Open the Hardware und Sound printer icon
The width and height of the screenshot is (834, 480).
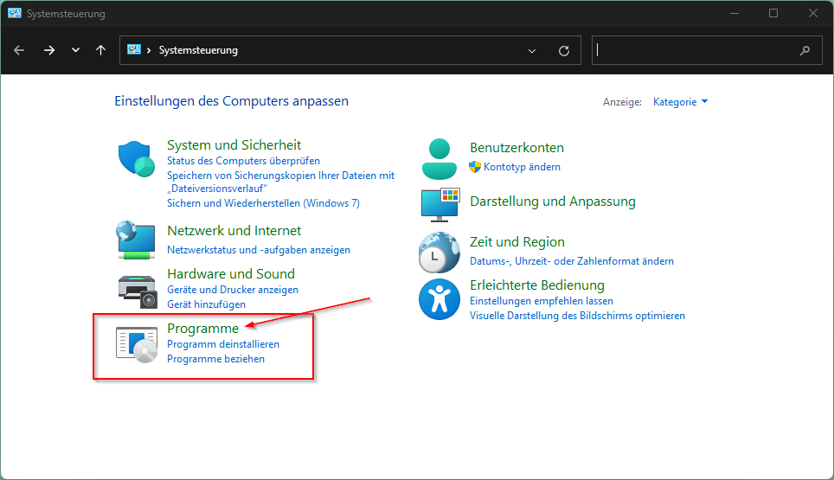138,291
